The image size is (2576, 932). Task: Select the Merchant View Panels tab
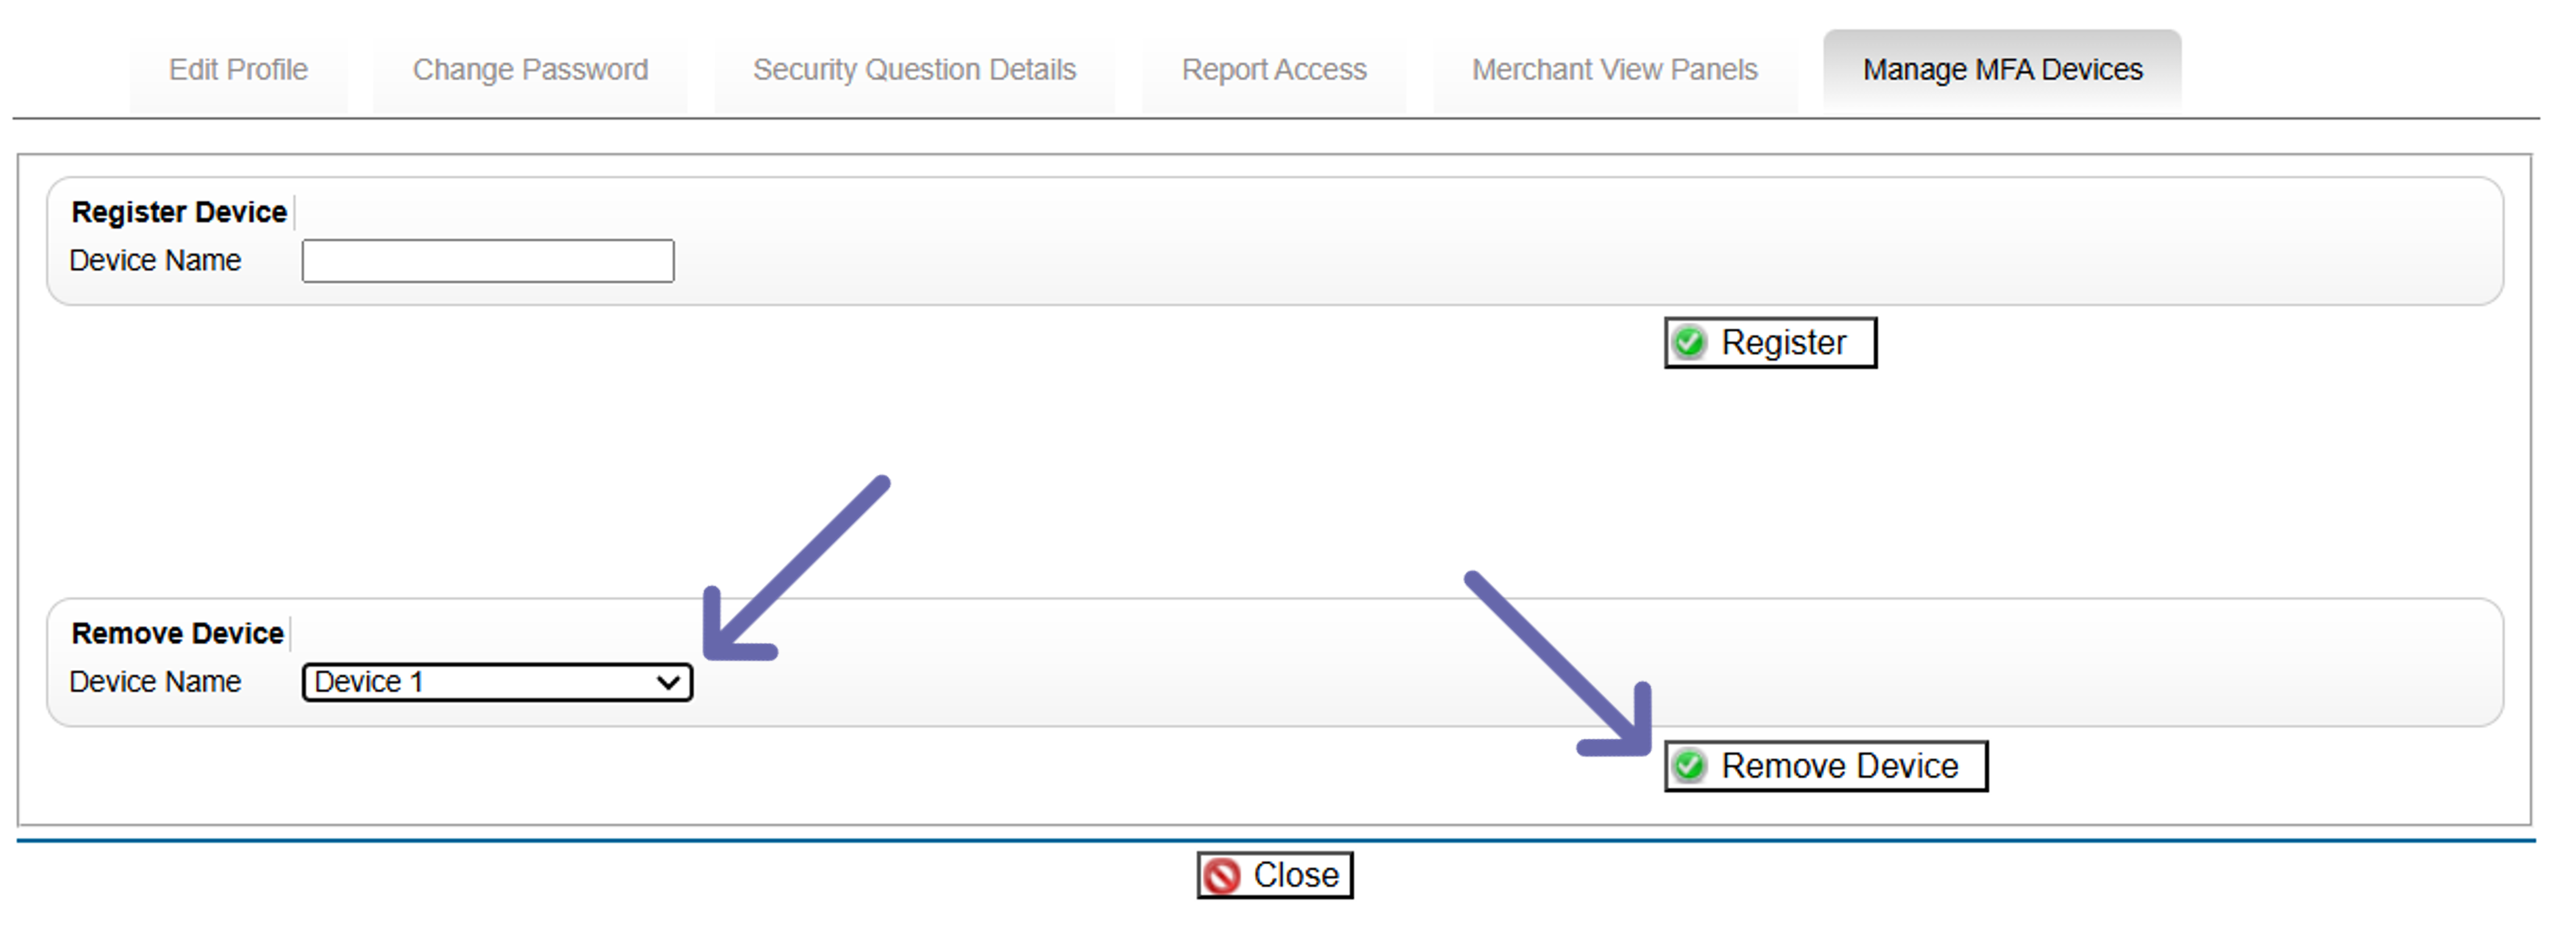[1614, 70]
